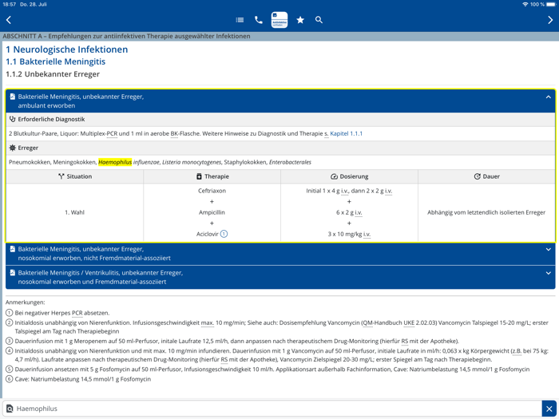Tap the search field containing 'Haemophilus'

[272, 409]
